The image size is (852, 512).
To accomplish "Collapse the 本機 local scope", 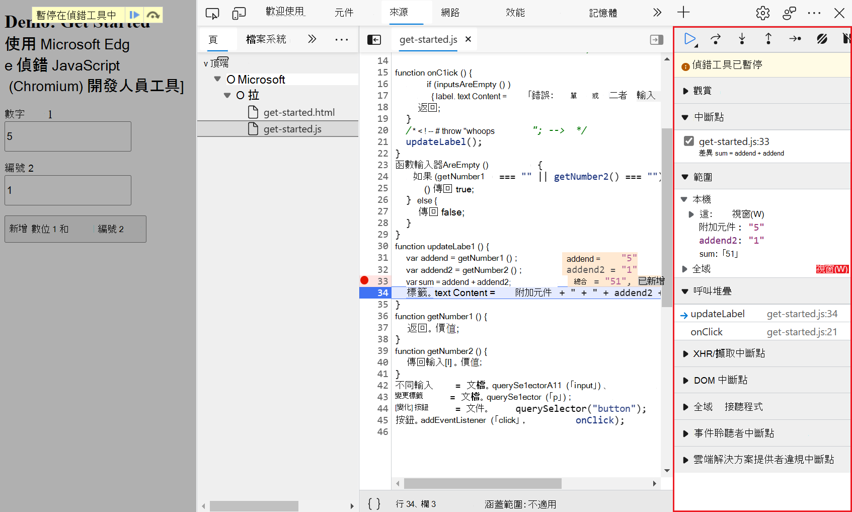I will point(684,199).
